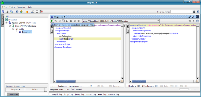Image resolution: width=201 pixels, height=97 pixels.
Task: Open the Tools menu
Action: (12, 7)
